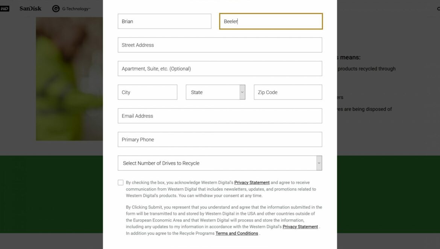Open the Terms and Conditions link
Image resolution: width=440 pixels, height=249 pixels.
tap(237, 233)
